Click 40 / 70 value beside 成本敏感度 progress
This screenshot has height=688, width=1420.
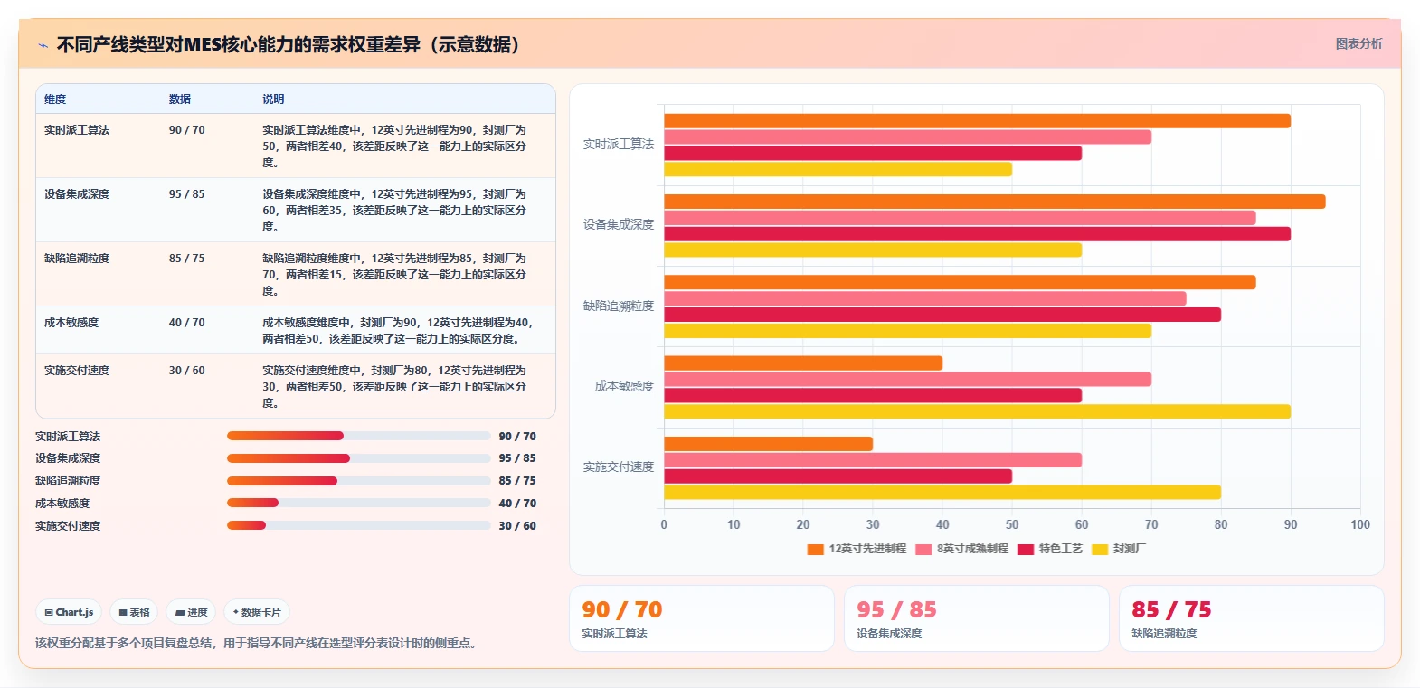[517, 504]
